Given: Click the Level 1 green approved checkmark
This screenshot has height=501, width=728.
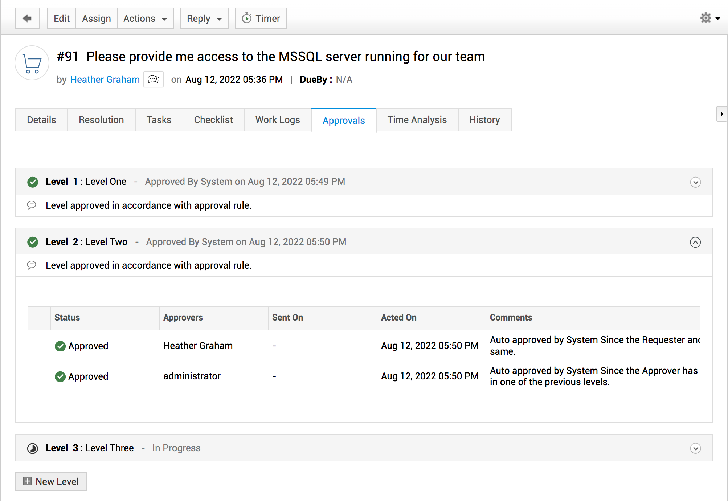Looking at the screenshot, I should coord(33,182).
